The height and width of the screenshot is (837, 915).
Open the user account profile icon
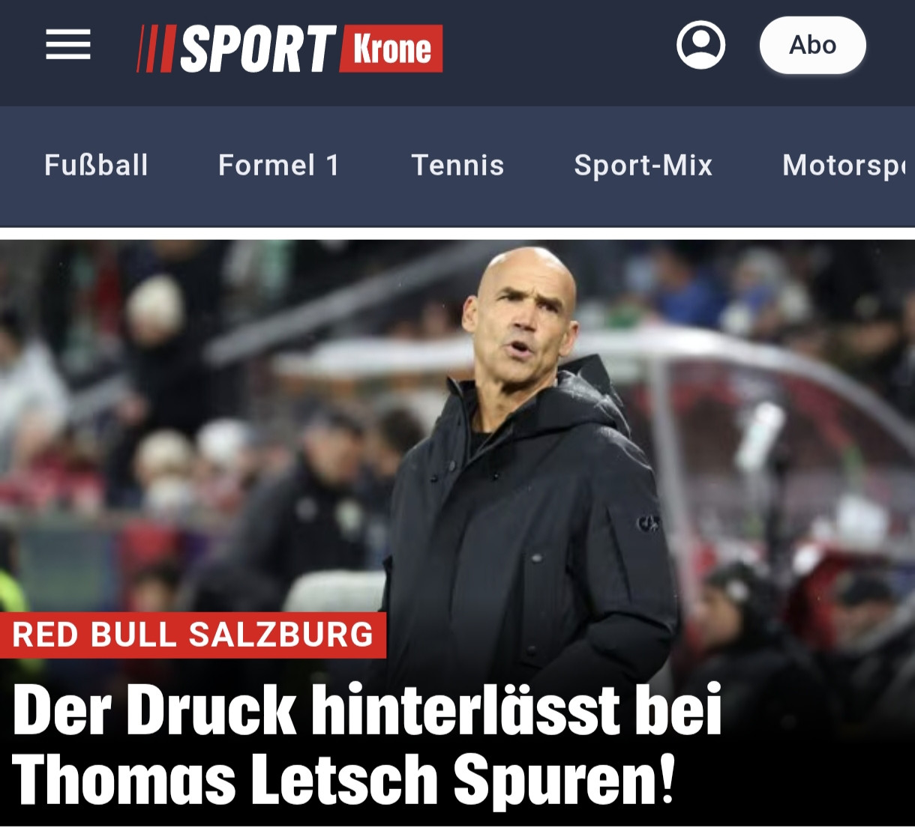tap(701, 45)
